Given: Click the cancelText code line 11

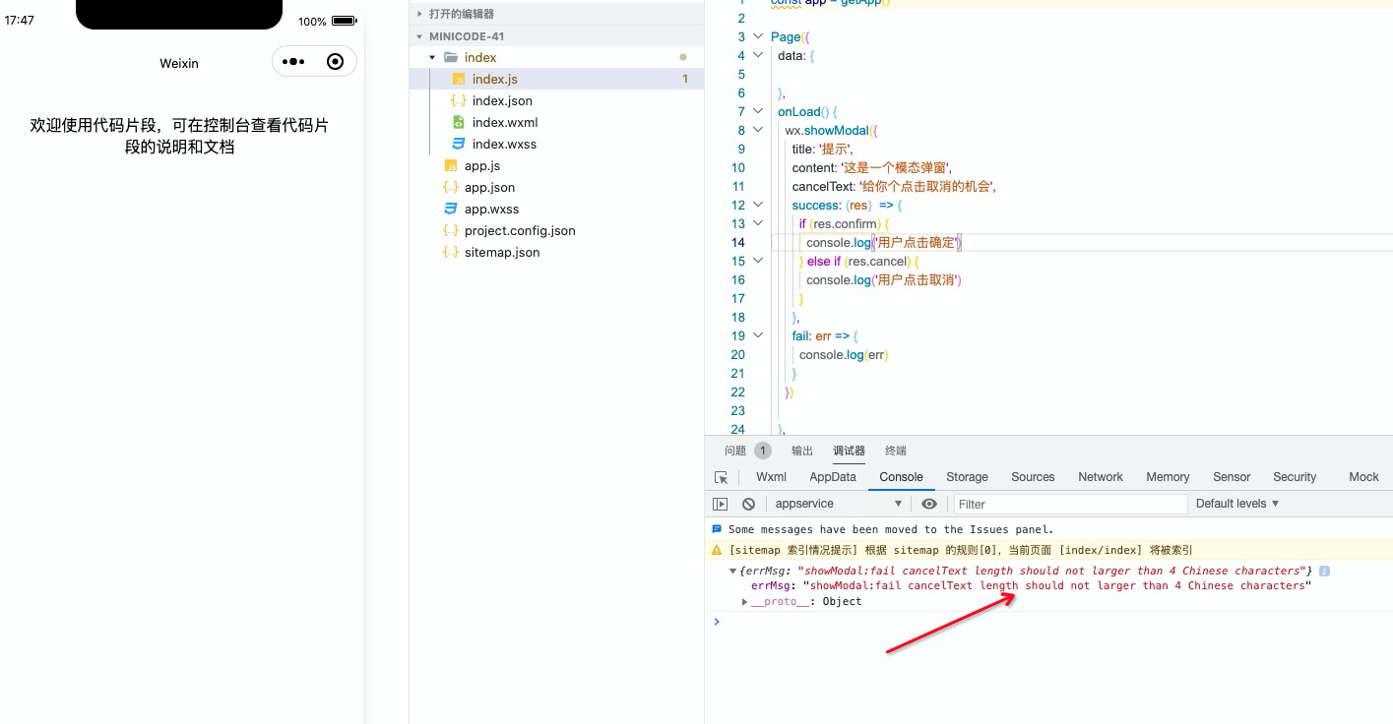Looking at the screenshot, I should click(x=894, y=186).
